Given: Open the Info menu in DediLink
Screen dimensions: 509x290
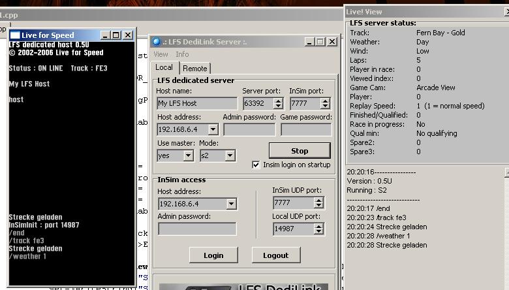Looking at the screenshot, I should pos(182,54).
